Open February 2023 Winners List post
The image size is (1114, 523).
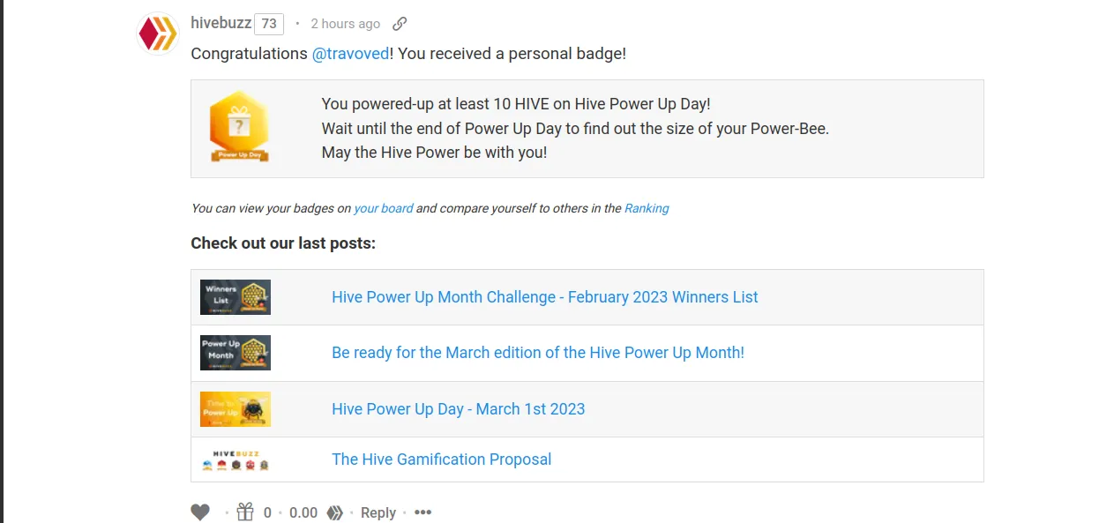(x=545, y=297)
